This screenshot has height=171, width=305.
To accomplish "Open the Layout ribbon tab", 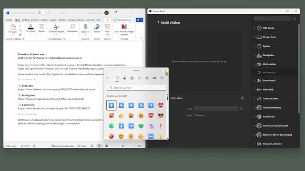I will [x=53, y=20].
